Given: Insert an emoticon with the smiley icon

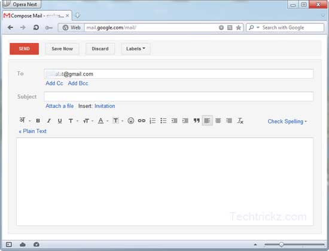Looking at the screenshot, I should pos(131,121).
